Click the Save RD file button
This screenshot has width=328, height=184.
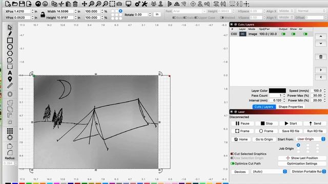pos(291,131)
